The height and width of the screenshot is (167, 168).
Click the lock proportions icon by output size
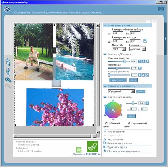[145, 41]
